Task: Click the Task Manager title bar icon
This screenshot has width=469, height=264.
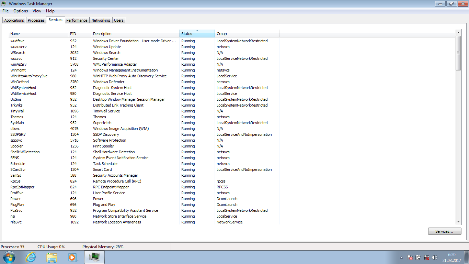Action: click(x=3, y=4)
